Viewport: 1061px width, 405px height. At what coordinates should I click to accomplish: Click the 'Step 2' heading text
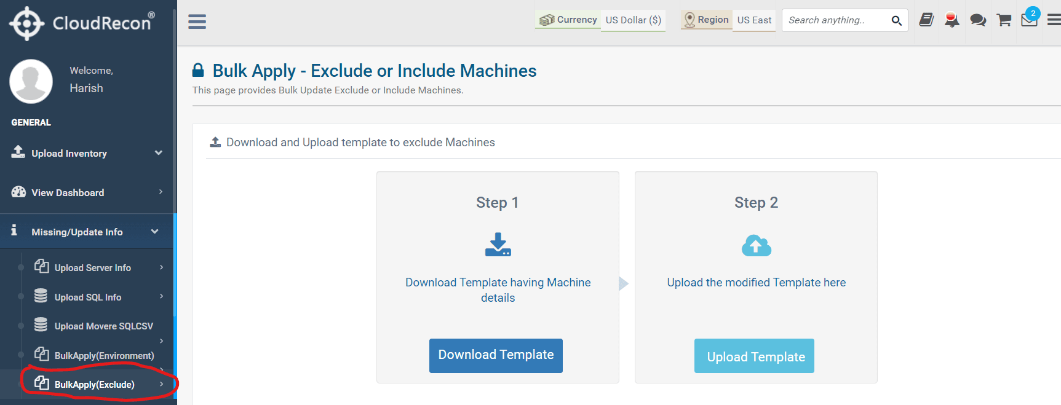point(757,203)
